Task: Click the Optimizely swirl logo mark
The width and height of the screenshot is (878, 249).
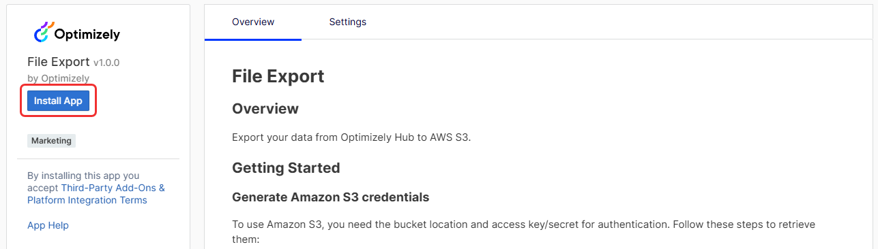Action: pos(44,31)
